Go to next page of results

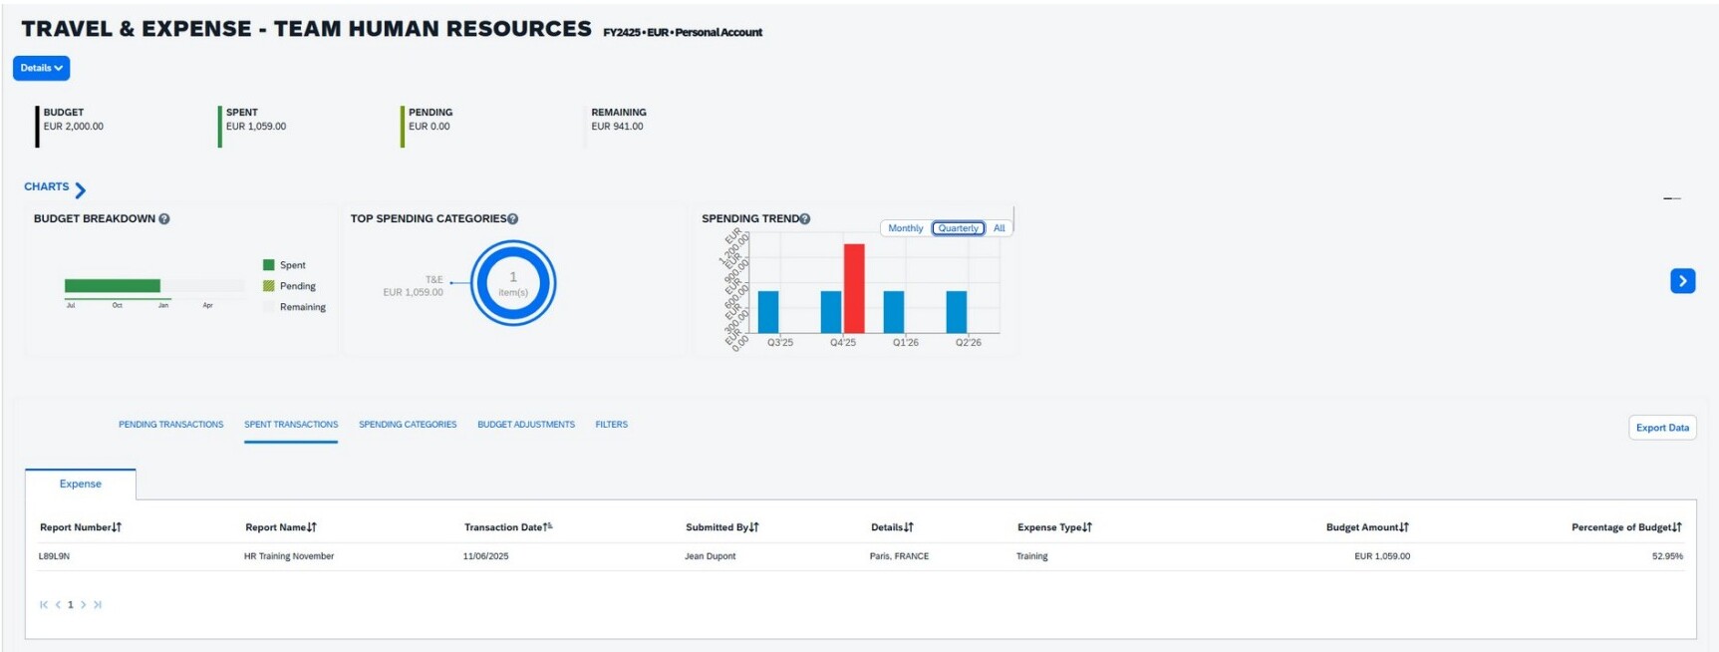(x=84, y=604)
